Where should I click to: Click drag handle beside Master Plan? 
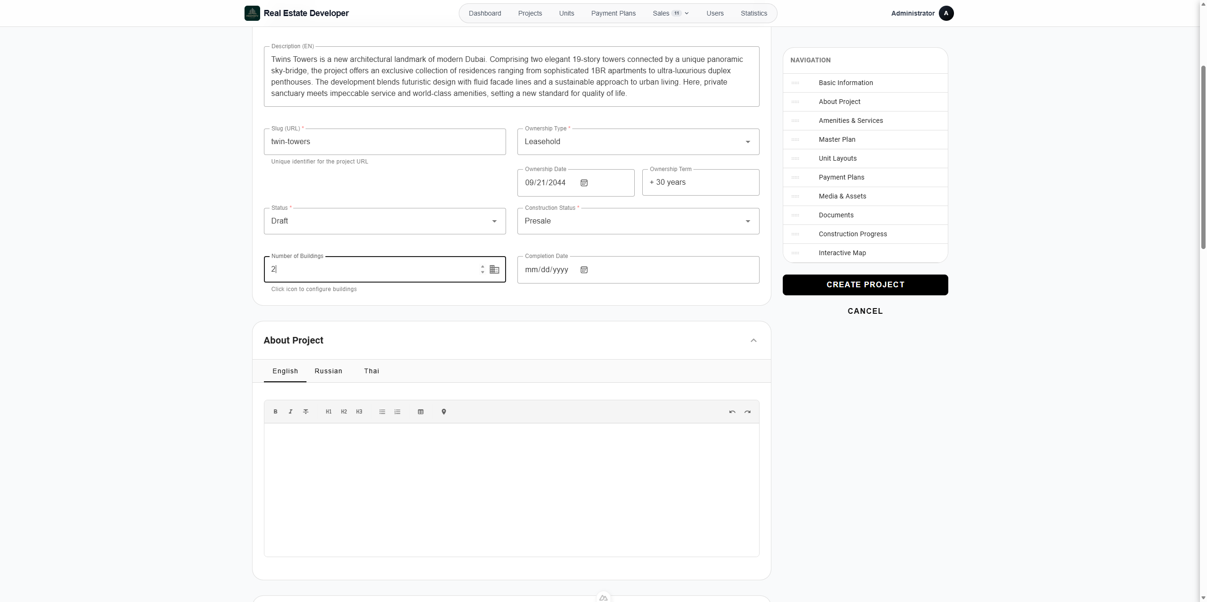tap(795, 139)
